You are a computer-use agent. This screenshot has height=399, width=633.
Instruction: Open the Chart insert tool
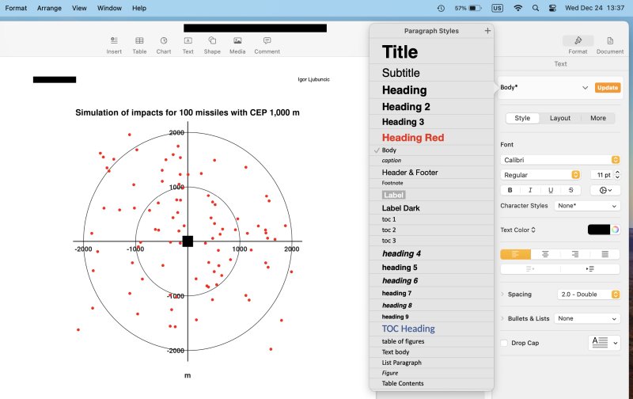point(163,44)
